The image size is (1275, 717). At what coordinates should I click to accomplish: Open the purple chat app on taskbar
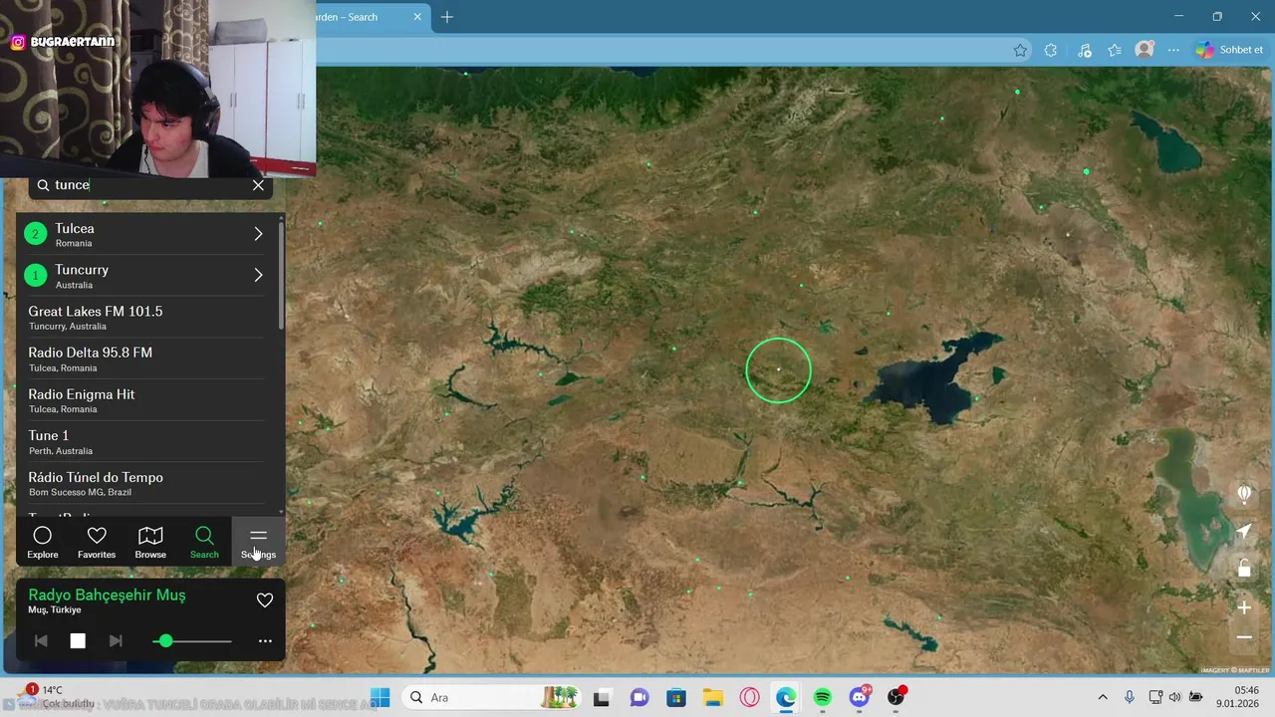(638, 697)
